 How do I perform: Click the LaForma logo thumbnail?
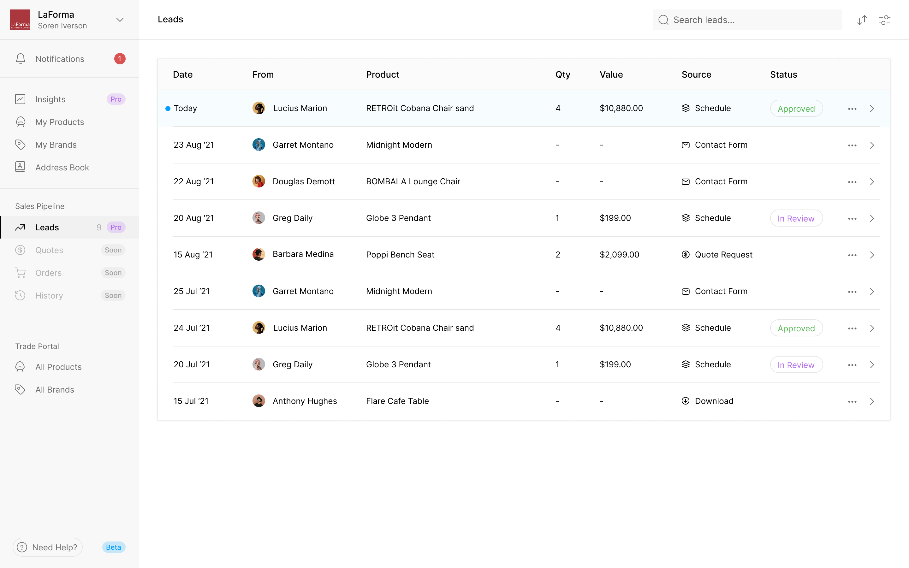[x=20, y=20]
